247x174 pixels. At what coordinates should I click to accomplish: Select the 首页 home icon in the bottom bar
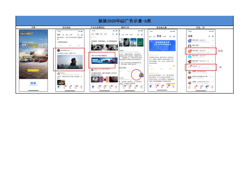click(58, 86)
